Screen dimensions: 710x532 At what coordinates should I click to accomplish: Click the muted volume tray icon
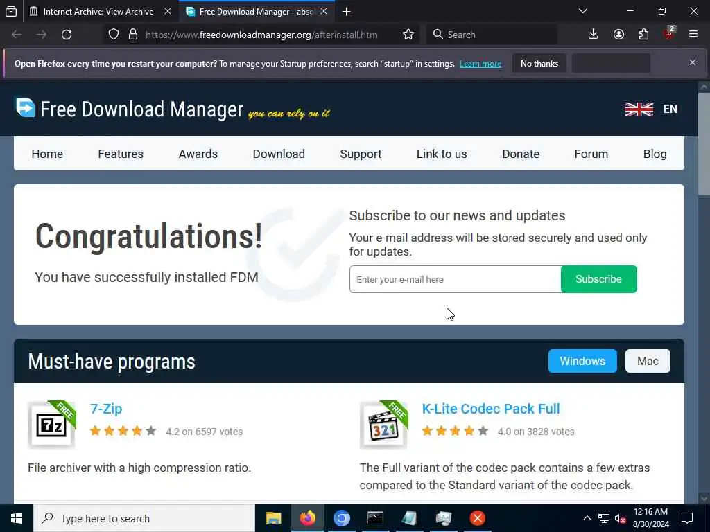[621, 518]
